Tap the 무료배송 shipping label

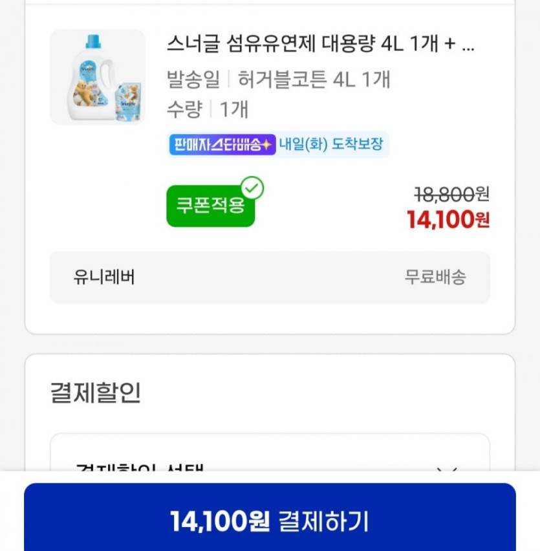[435, 277]
